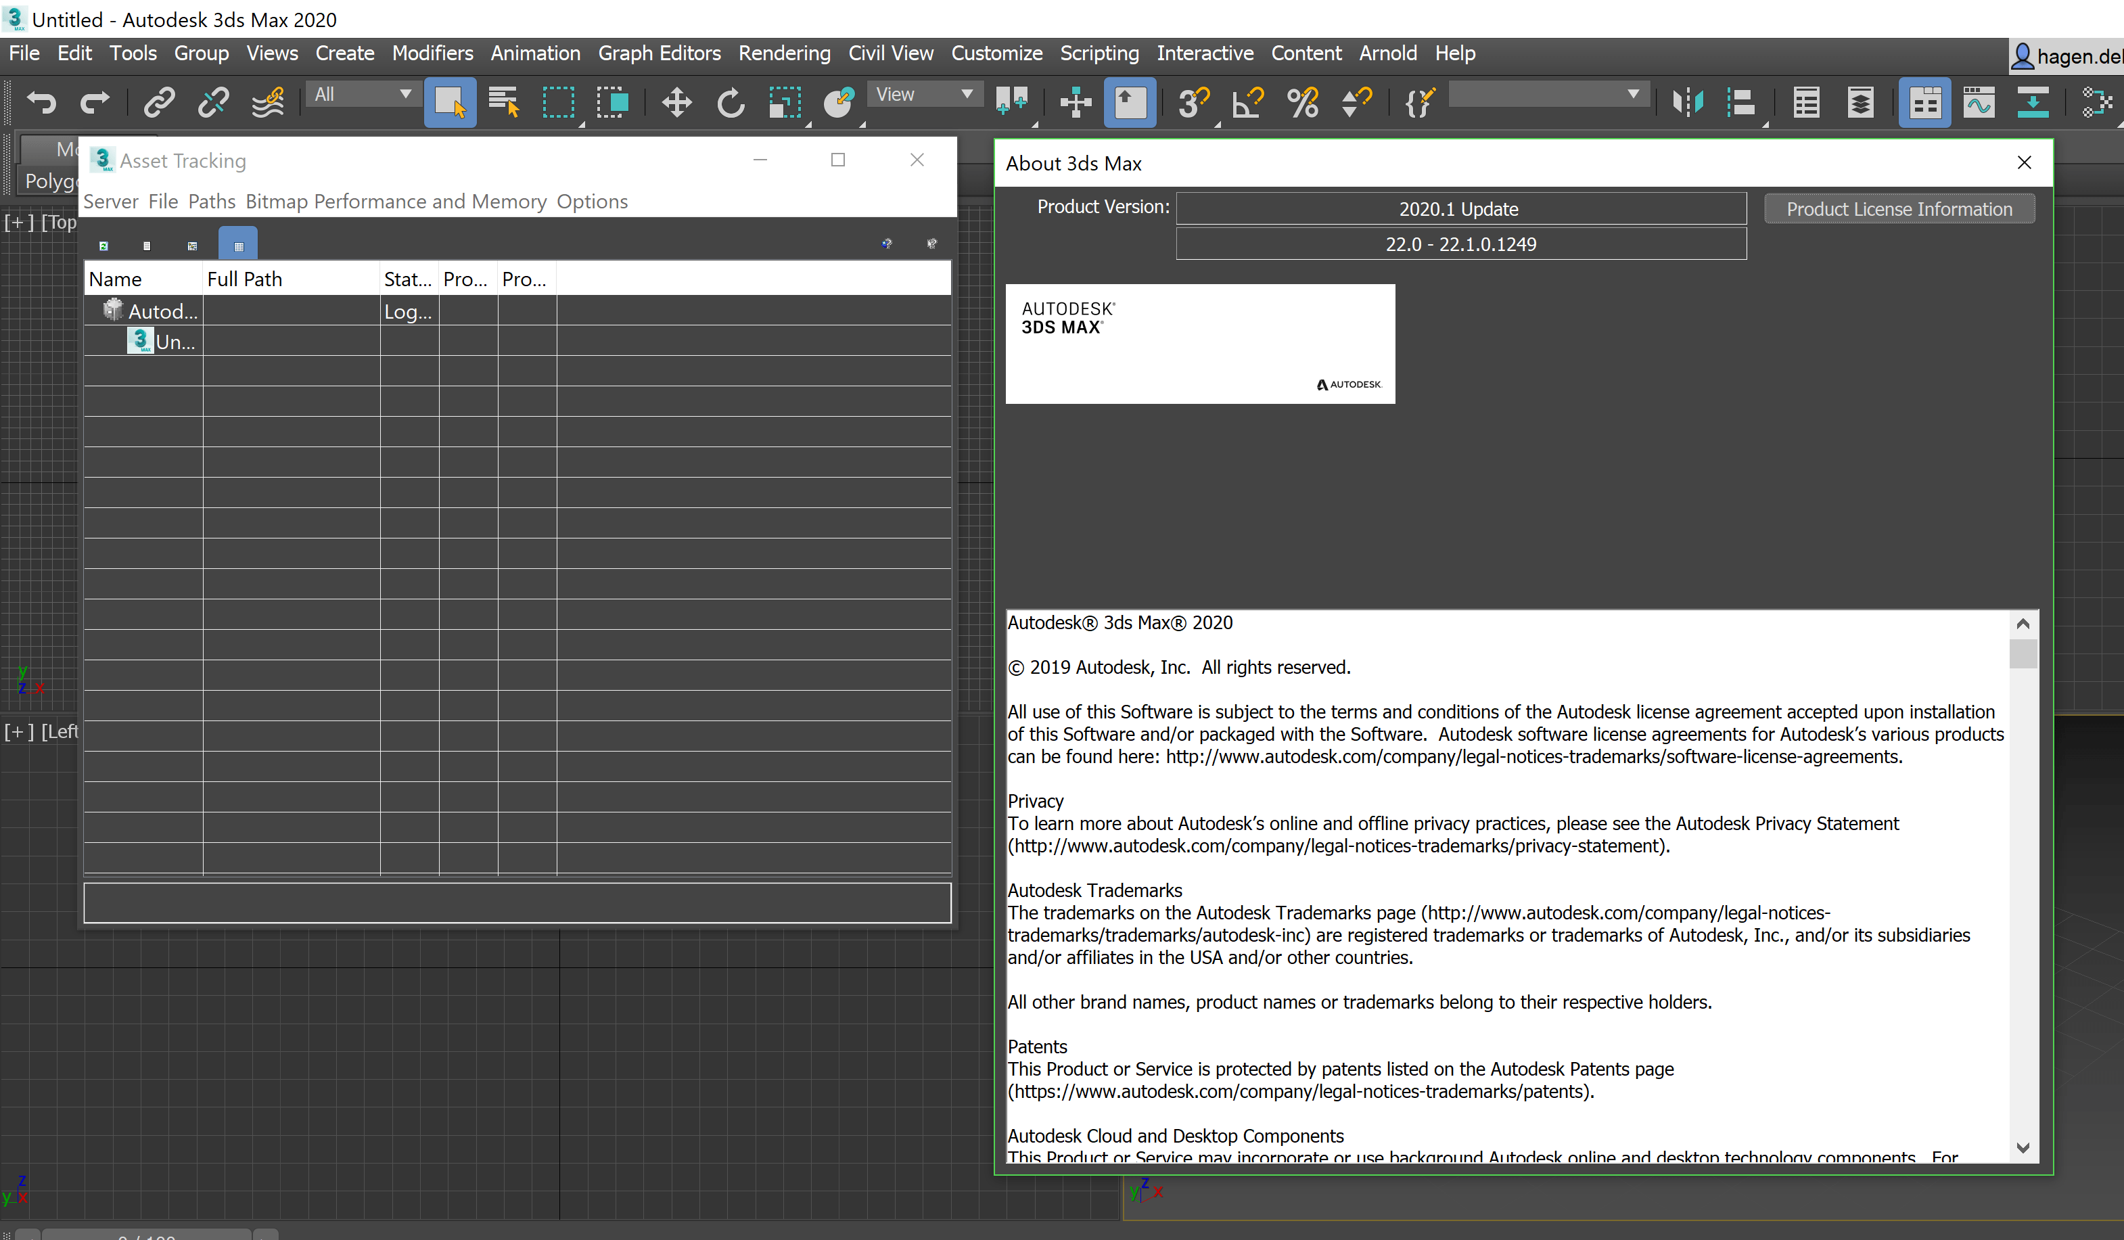Toggle the Percent Snap button
Viewport: 2124px width, 1240px height.
point(1302,103)
